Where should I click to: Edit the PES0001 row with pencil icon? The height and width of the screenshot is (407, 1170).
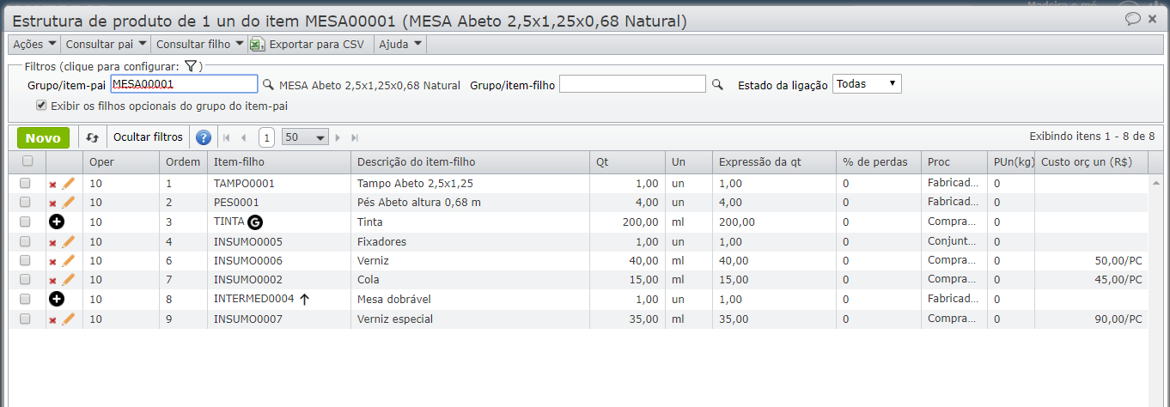69,202
